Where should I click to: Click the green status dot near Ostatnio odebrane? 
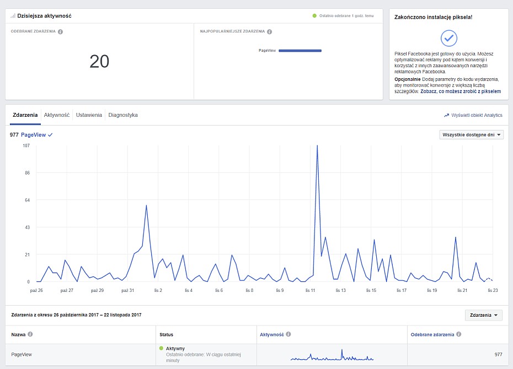314,15
